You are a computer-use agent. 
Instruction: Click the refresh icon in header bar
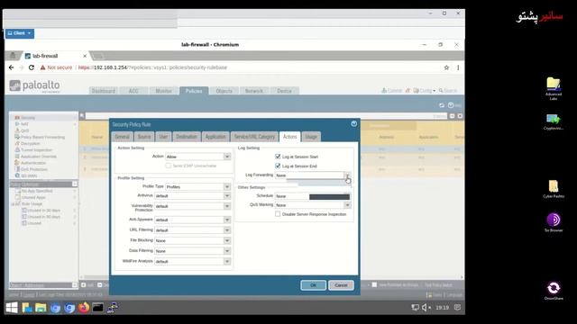pyautogui.click(x=442, y=105)
